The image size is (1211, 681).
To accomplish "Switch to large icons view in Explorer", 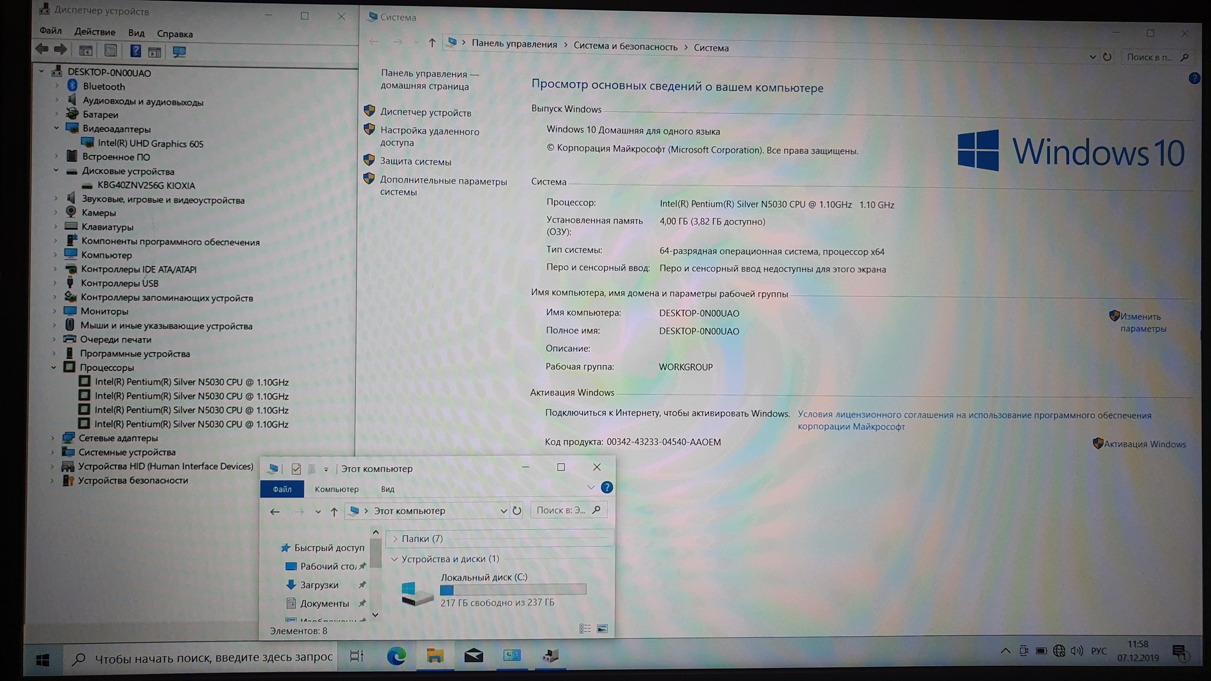I will click(603, 628).
